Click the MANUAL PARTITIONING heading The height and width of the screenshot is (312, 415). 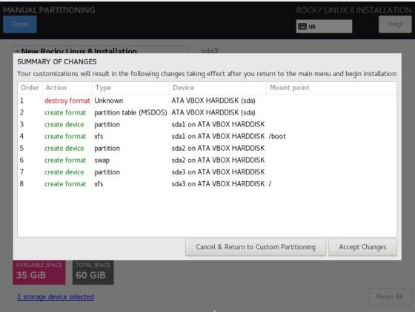[49, 10]
